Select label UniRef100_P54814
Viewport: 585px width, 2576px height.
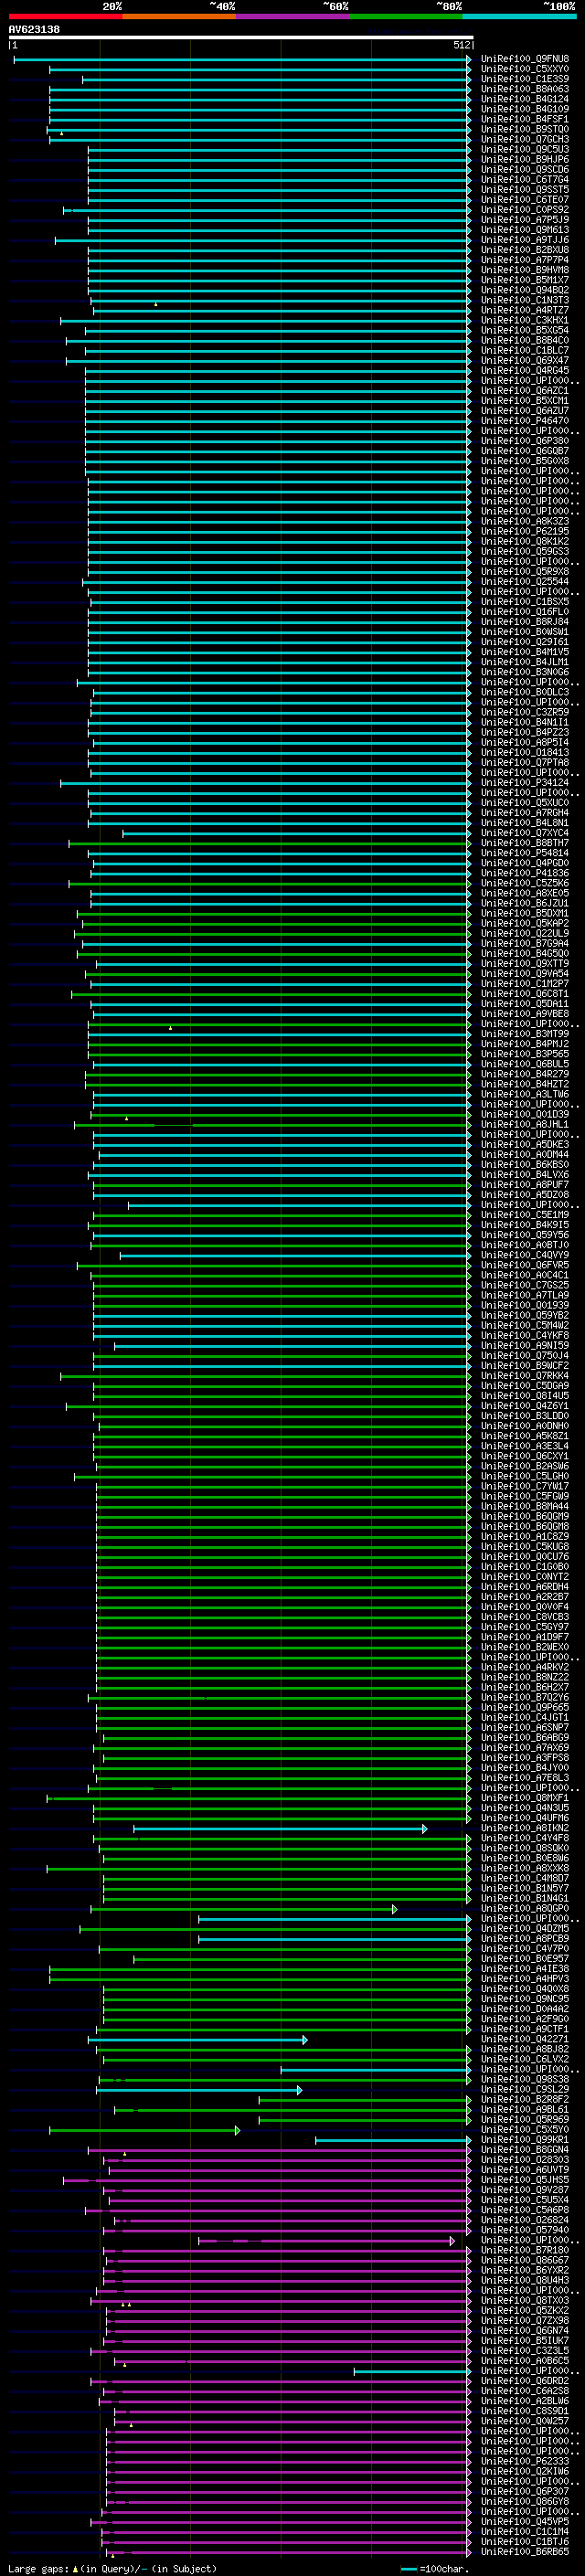pyautogui.click(x=525, y=853)
